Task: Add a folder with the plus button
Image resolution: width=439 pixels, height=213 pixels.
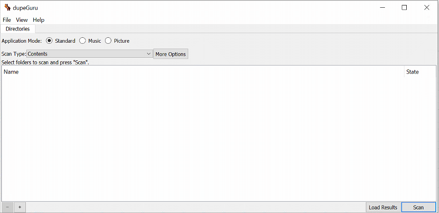Action: [20, 207]
